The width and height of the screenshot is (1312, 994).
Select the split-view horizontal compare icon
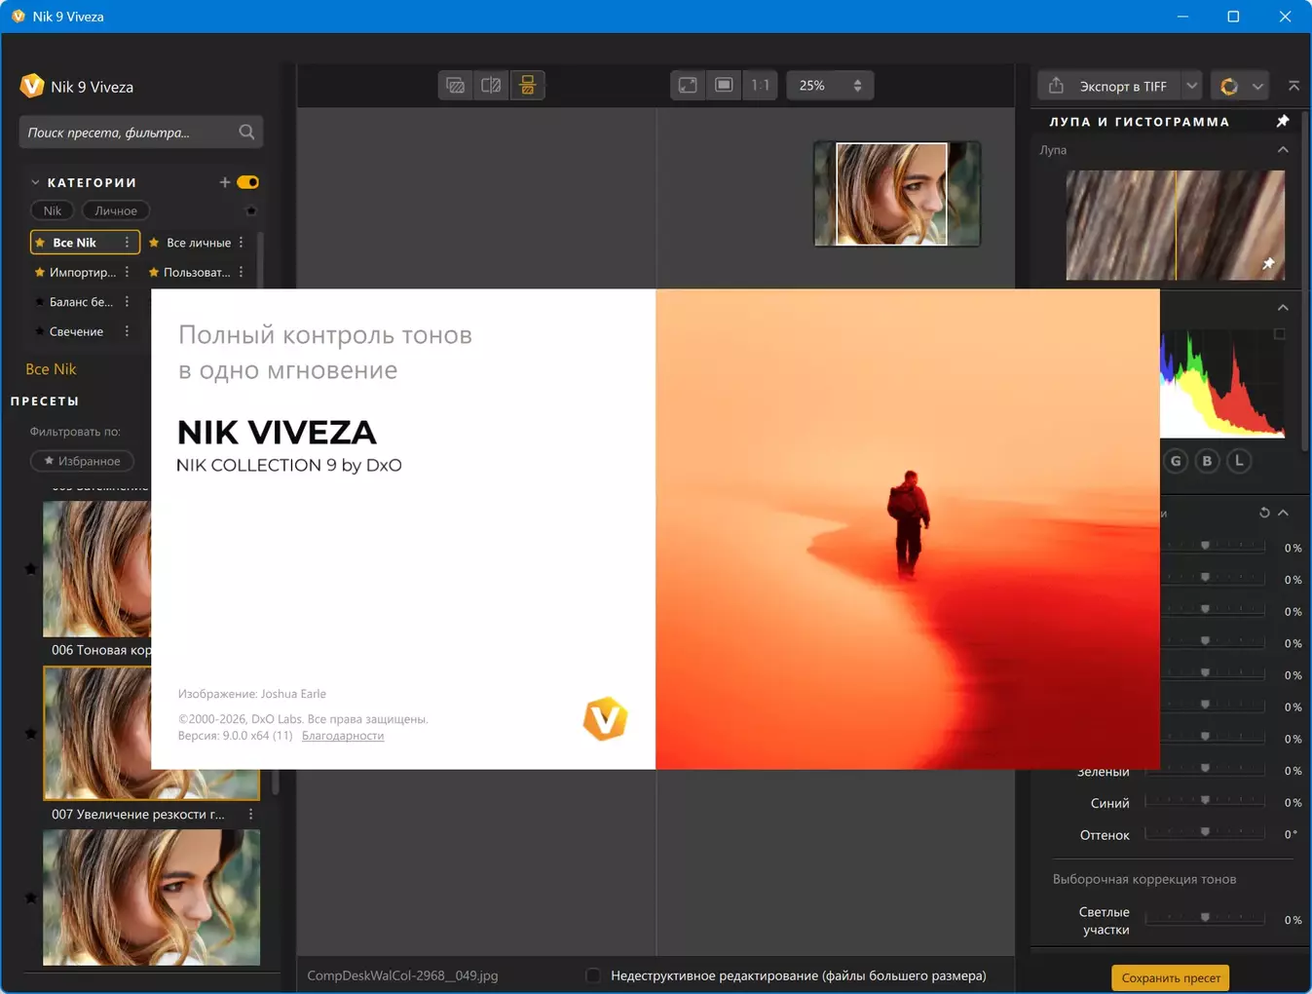[527, 86]
